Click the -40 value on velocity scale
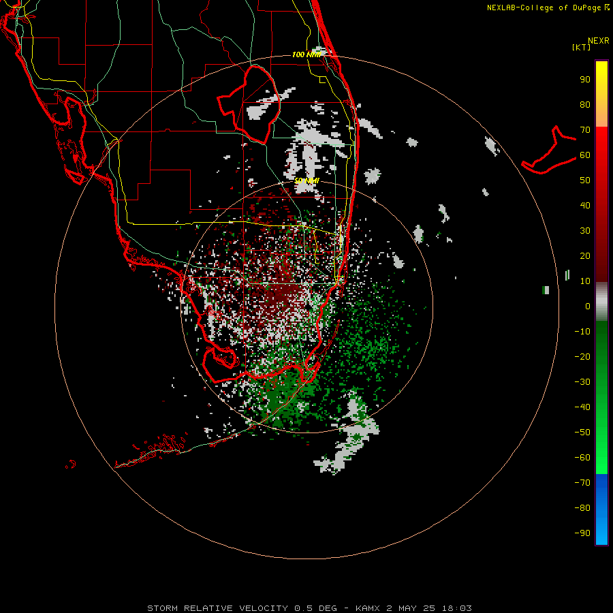This screenshot has height=613, width=613. coord(582,407)
